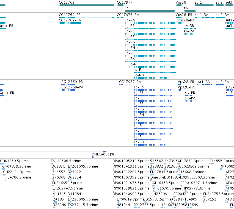Select the Optix-RB transcript label

pos(6,26)
